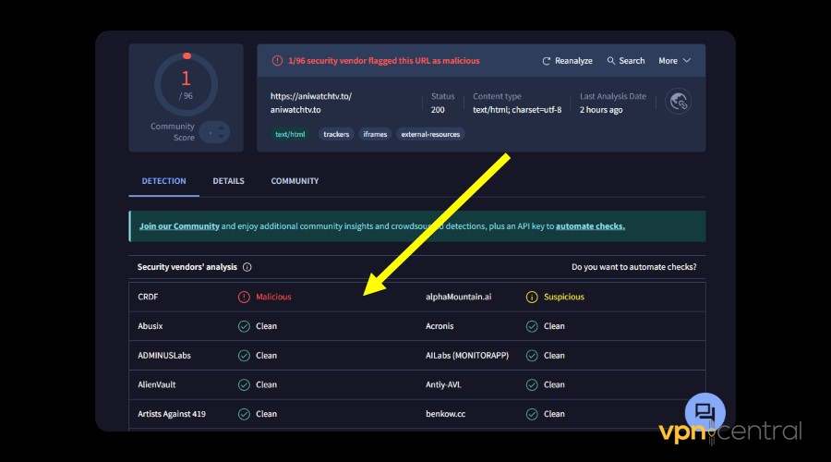This screenshot has height=462, width=831.
Task: Open the More dropdown menu
Action: click(x=674, y=60)
